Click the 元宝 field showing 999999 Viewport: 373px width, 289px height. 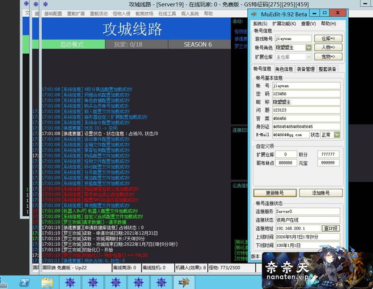pos(328,163)
